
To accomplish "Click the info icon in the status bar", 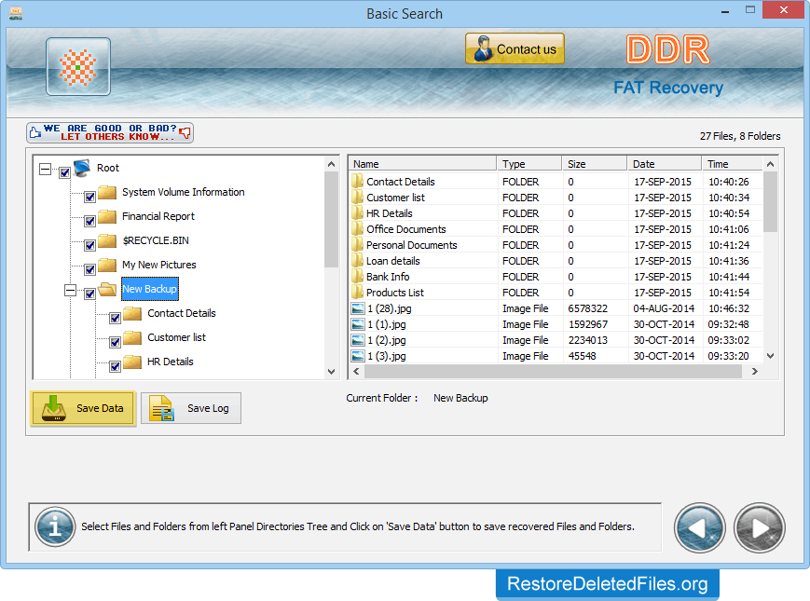I will 55,527.
